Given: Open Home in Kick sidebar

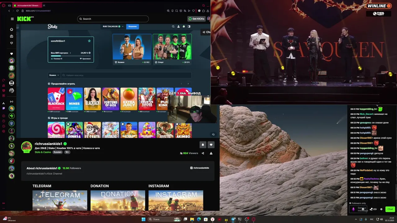Looking at the screenshot, I should click(11, 29).
